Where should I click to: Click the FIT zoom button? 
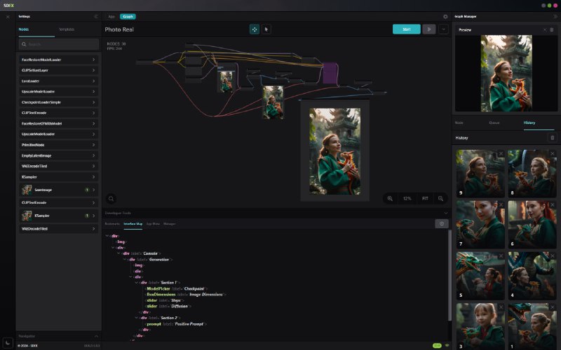[425, 199]
